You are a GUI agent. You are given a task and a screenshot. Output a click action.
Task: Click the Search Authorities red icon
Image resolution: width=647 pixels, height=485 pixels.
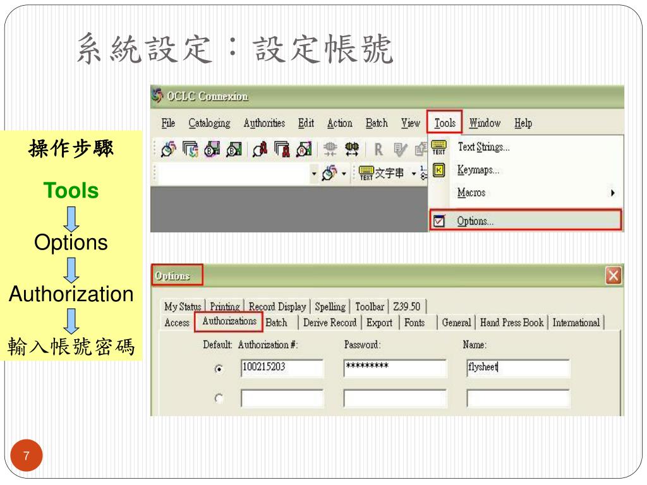tap(260, 149)
